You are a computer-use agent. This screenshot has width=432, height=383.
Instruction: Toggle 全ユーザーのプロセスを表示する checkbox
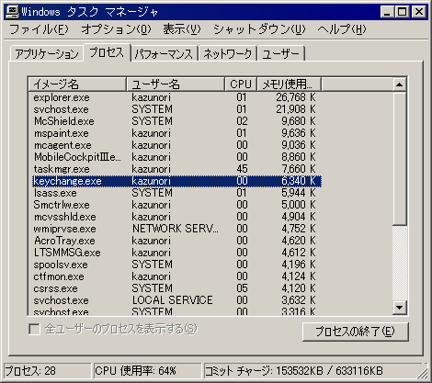click(34, 330)
